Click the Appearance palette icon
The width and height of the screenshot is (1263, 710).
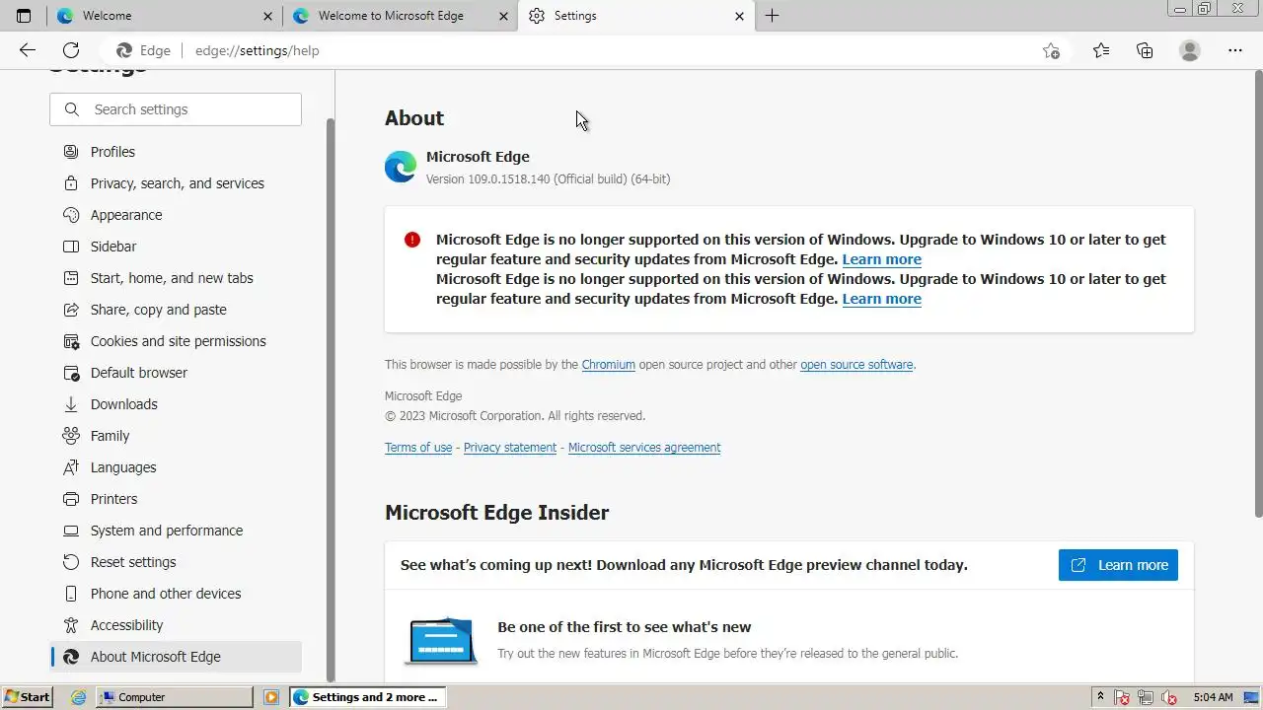tap(71, 215)
